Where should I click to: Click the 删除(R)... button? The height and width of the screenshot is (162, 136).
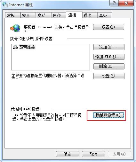pyautogui.click(x=109, y=66)
